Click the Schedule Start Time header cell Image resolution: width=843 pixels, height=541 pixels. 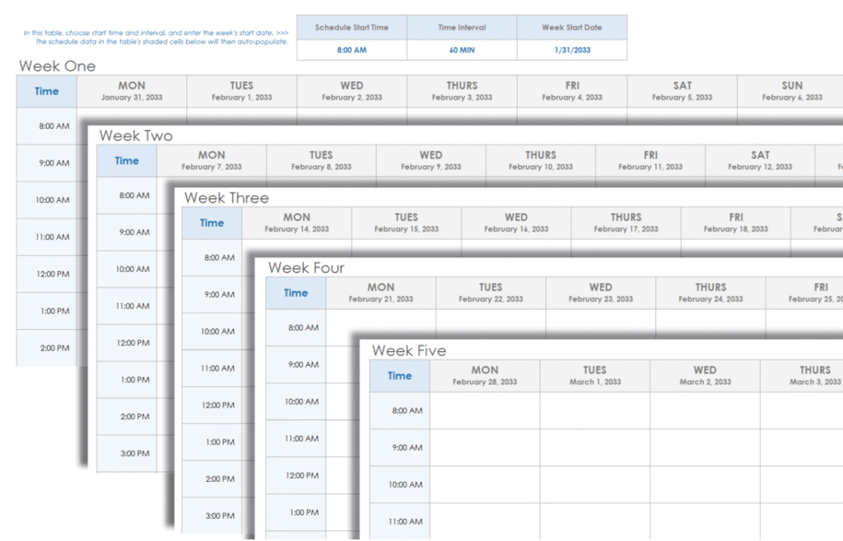[x=352, y=27]
